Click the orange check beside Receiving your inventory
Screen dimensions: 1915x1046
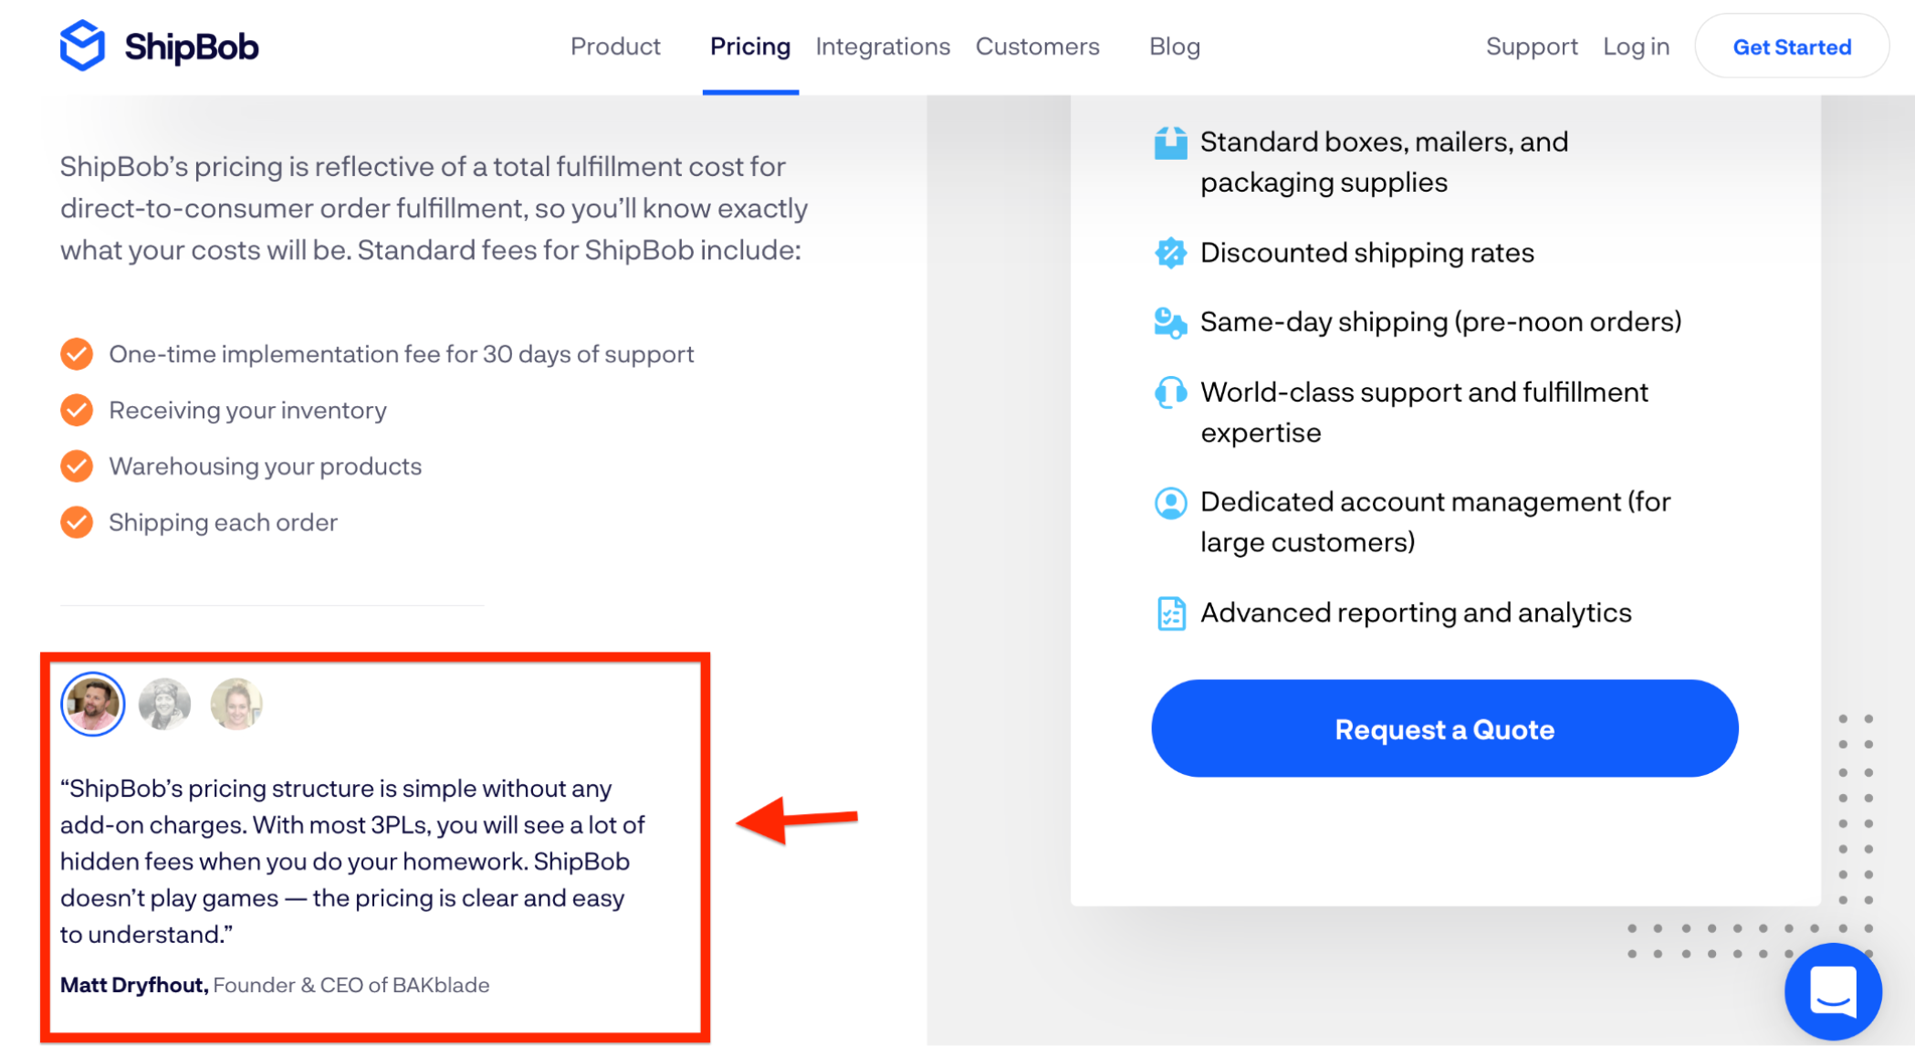click(x=77, y=411)
